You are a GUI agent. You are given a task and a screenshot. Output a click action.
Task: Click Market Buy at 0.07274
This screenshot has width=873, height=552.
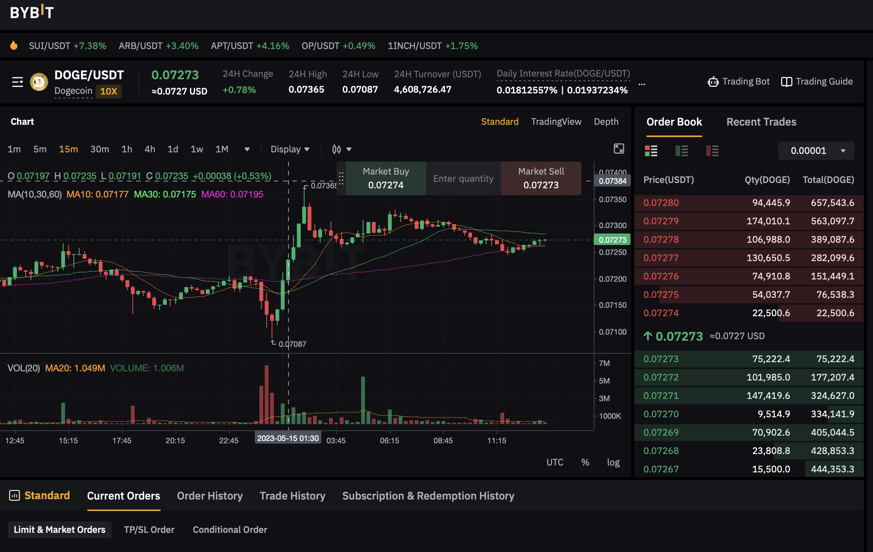tap(386, 178)
